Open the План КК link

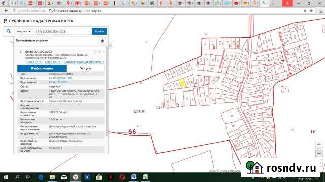point(53,62)
